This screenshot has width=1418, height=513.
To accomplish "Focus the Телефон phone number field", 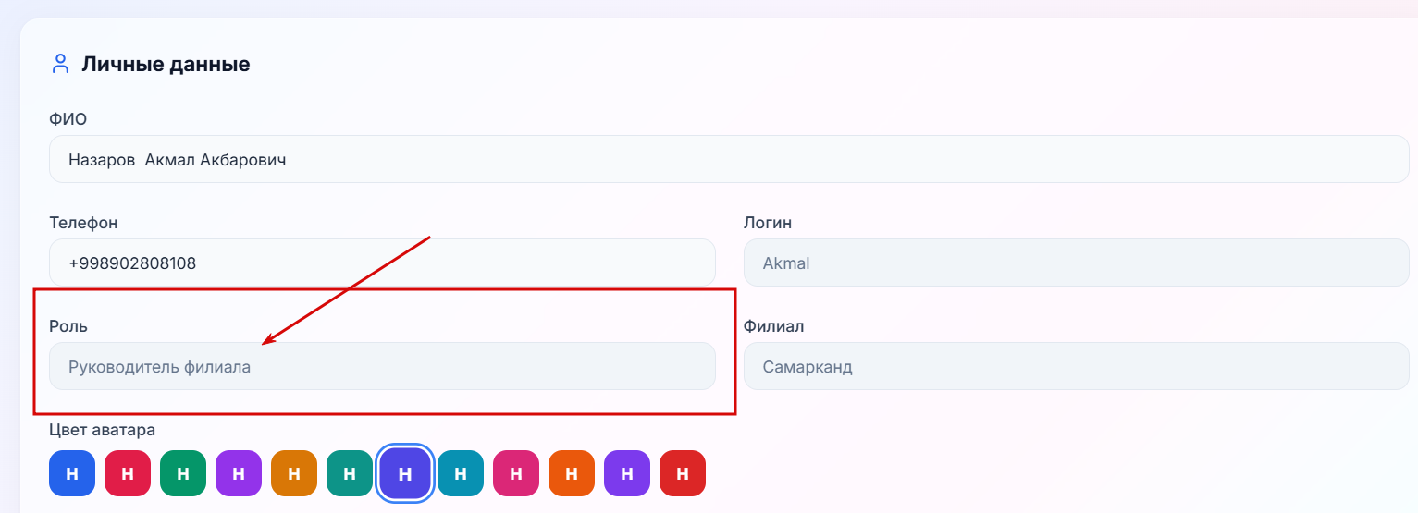I will pyautogui.click(x=382, y=263).
